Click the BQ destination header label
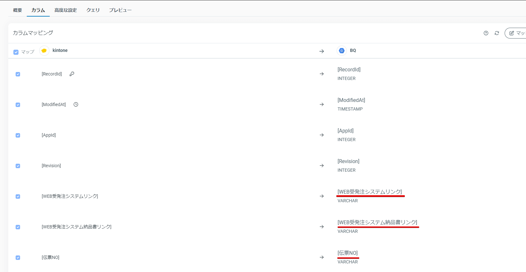The width and height of the screenshot is (526, 272). [353, 50]
